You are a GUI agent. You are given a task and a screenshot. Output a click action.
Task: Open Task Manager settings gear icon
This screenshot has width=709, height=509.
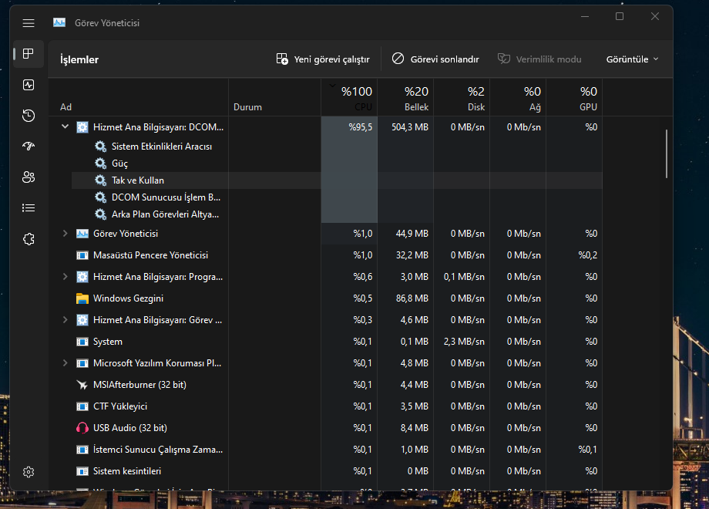coord(29,472)
